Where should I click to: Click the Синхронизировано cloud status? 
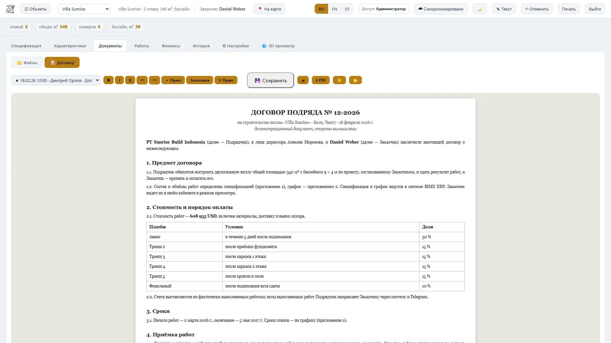point(441,9)
